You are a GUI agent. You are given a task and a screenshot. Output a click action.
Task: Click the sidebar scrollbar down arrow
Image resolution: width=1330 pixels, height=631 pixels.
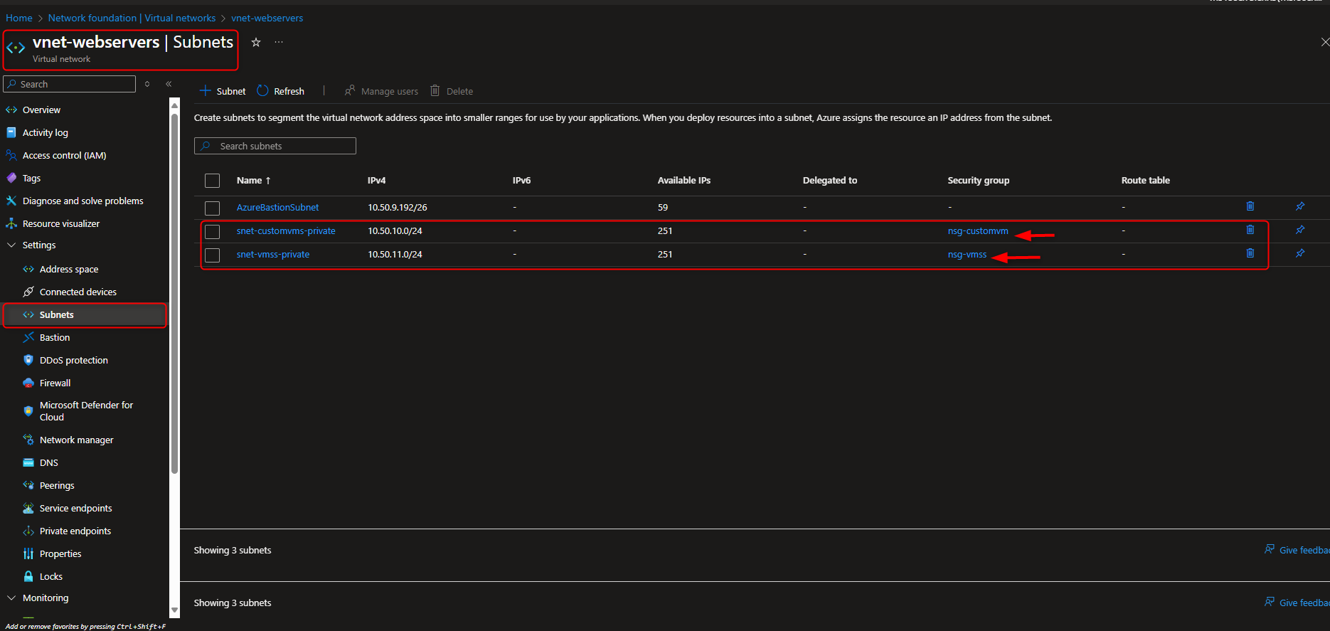pos(174,610)
